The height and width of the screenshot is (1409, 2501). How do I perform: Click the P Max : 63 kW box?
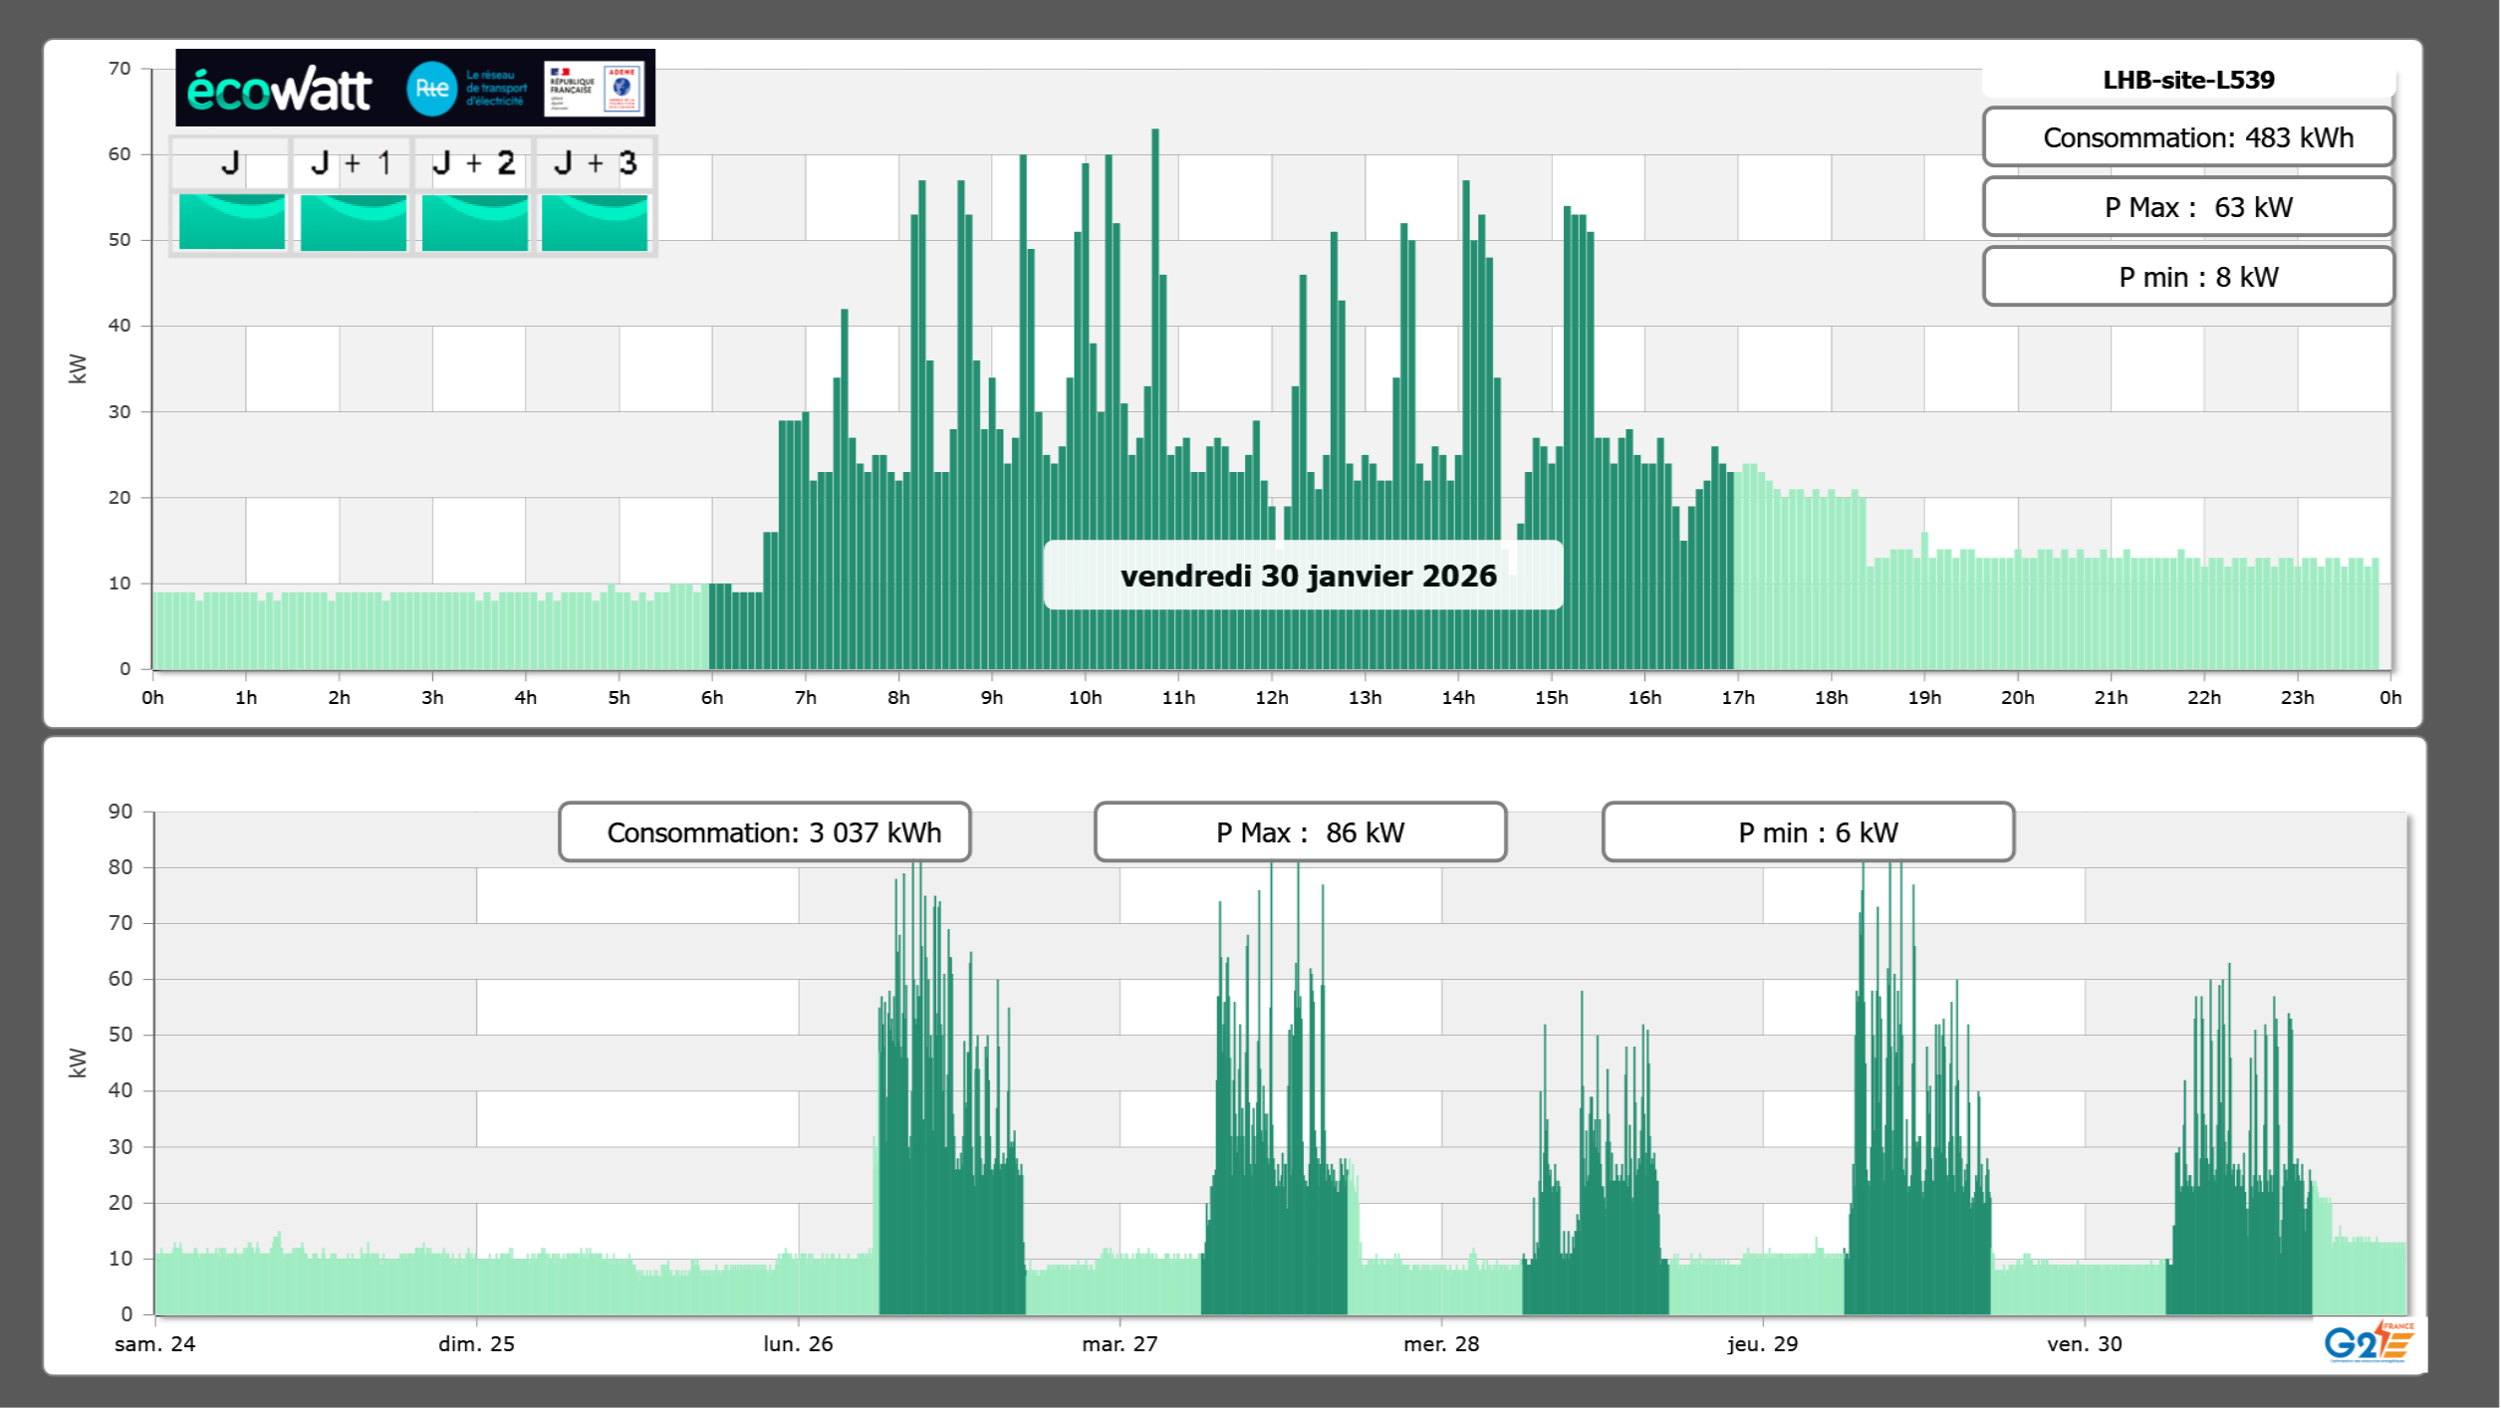[x=2188, y=207]
